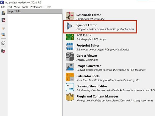Viewport: 155px width, 116px height.
Task: Click the Calculator Tools title text
Action: (x=88, y=76)
